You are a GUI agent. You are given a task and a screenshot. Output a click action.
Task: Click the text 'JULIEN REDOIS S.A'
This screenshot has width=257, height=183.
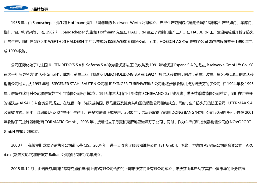coord(65,65)
